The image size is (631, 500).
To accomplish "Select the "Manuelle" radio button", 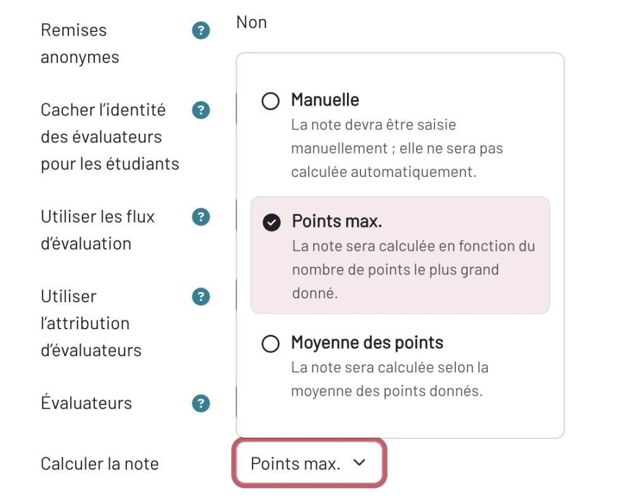I will coord(271,100).
